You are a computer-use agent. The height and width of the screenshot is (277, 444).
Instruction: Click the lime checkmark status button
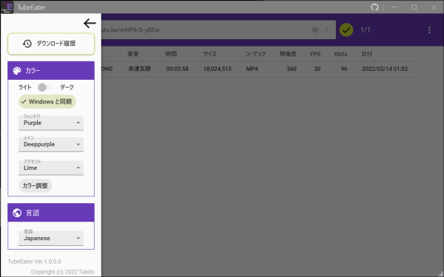click(x=346, y=30)
